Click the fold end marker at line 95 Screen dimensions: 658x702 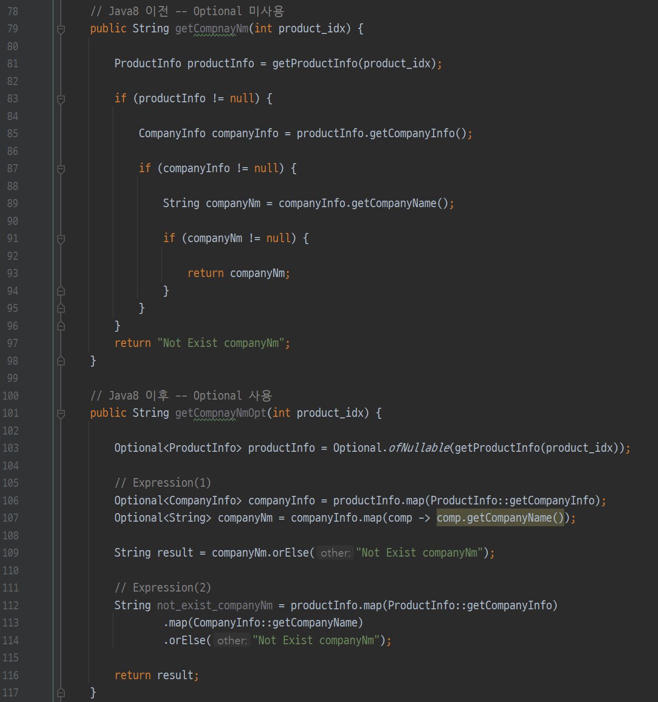(x=61, y=308)
